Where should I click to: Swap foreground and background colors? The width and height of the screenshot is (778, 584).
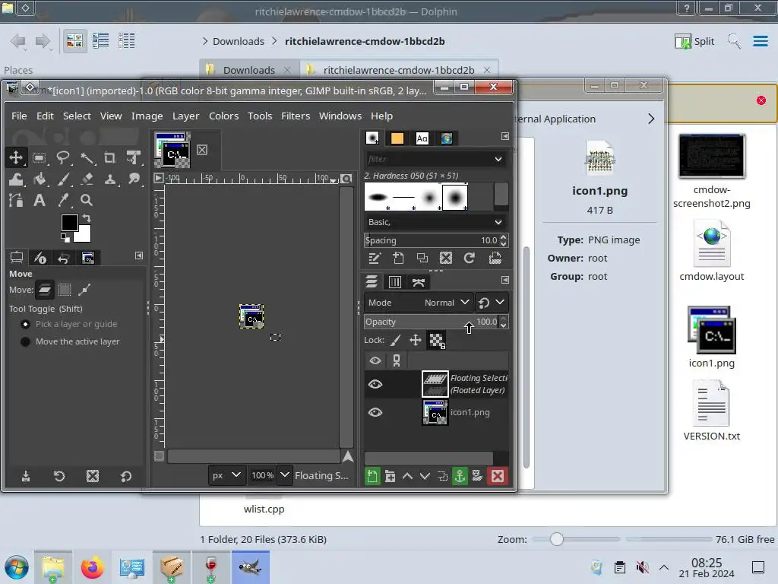coord(87,217)
